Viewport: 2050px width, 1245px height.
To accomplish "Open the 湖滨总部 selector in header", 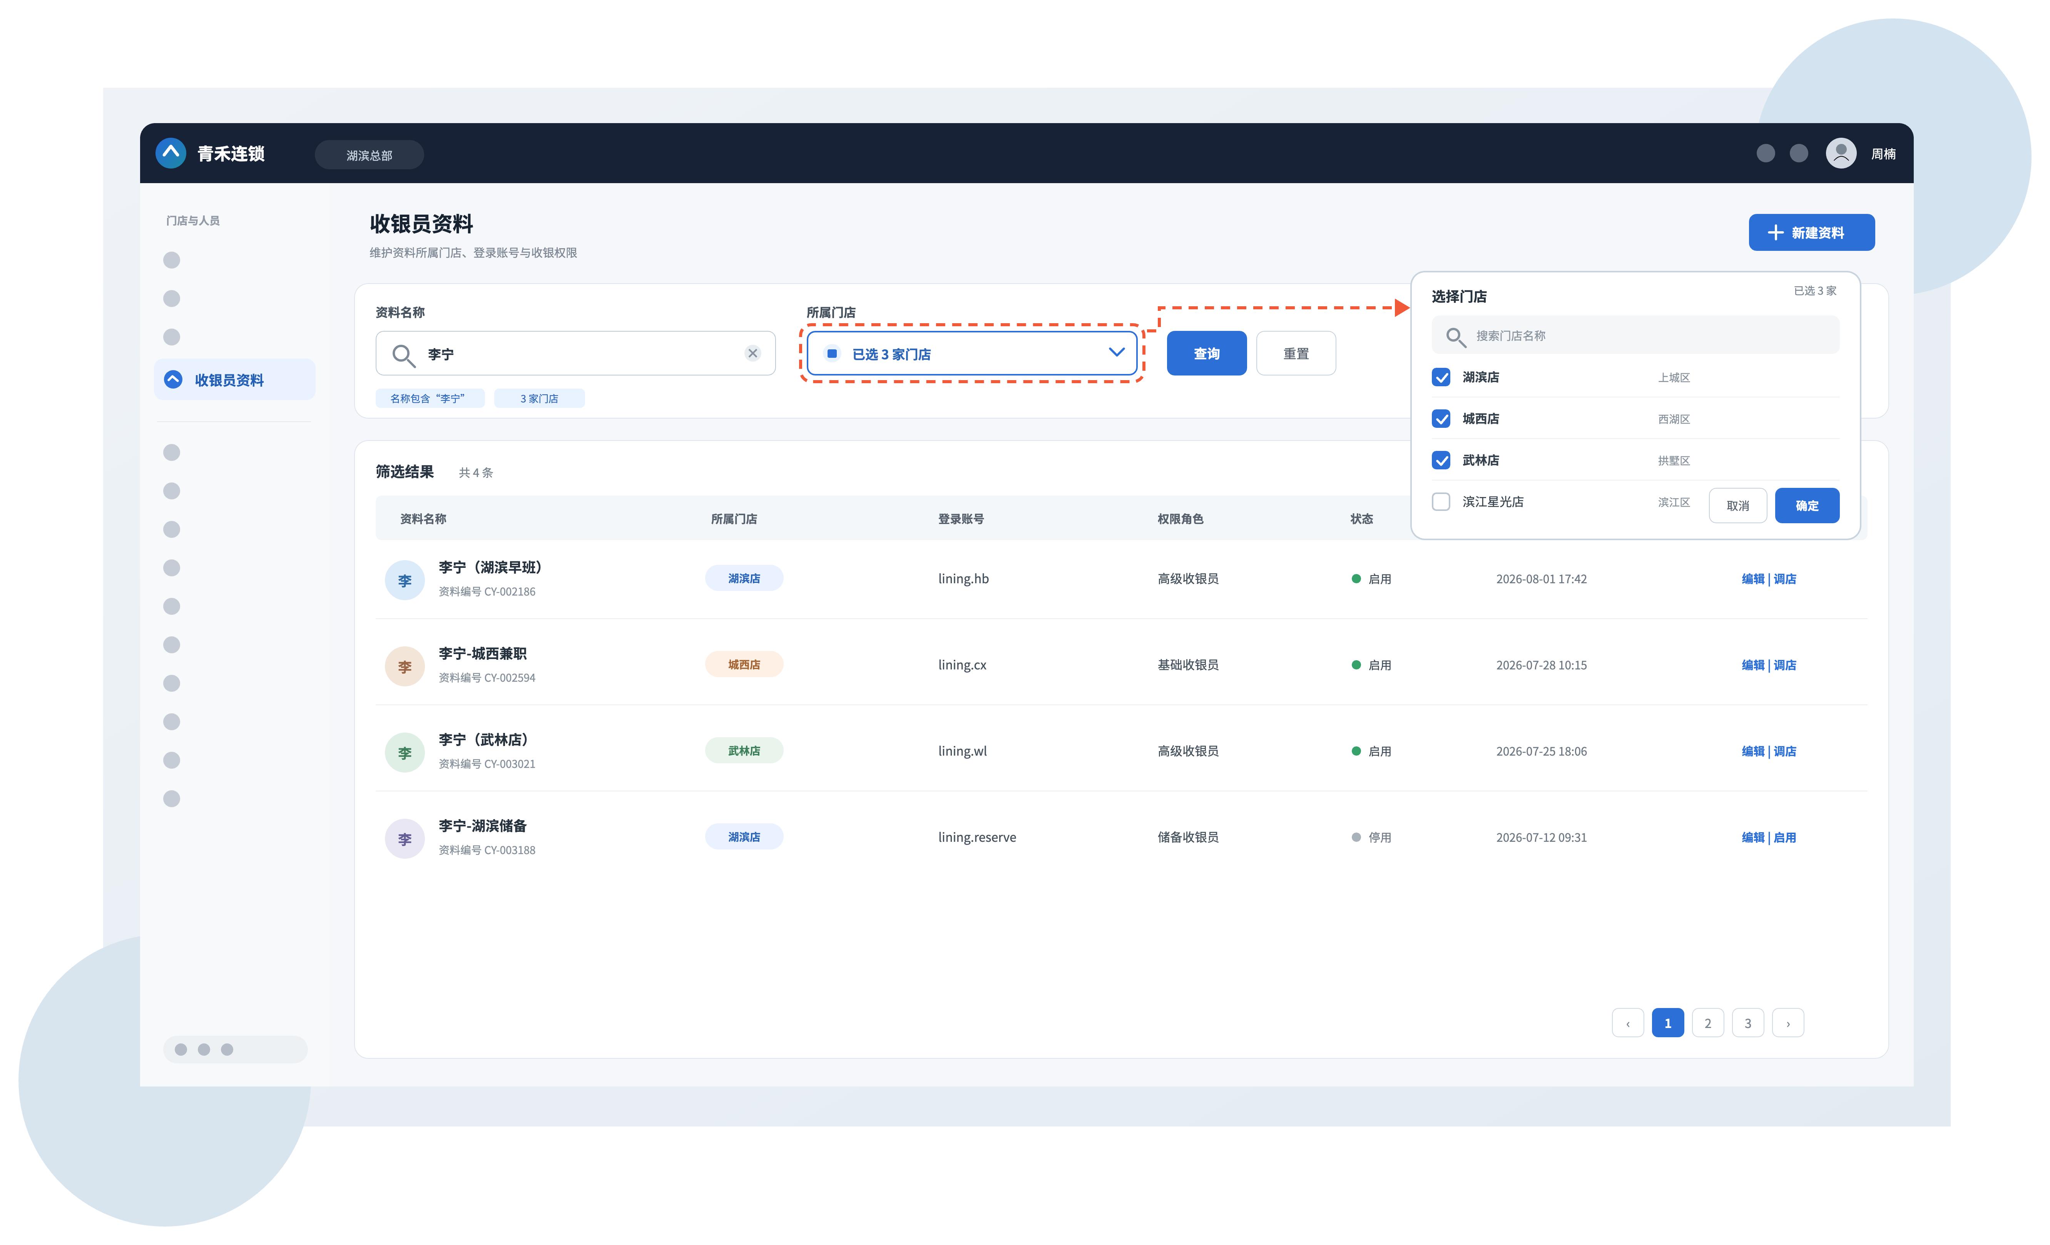I will click(370, 155).
